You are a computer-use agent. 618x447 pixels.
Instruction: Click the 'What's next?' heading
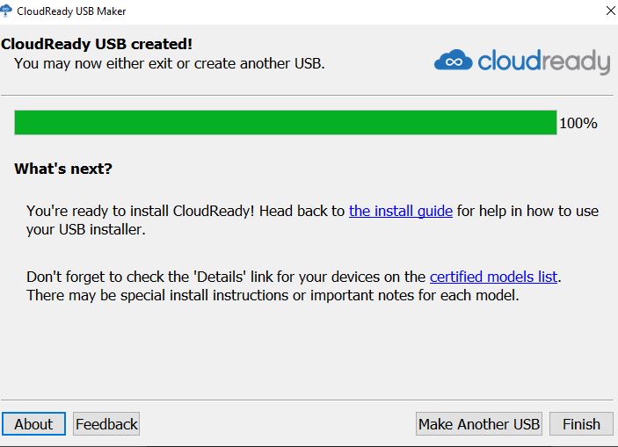pyautogui.click(x=63, y=169)
